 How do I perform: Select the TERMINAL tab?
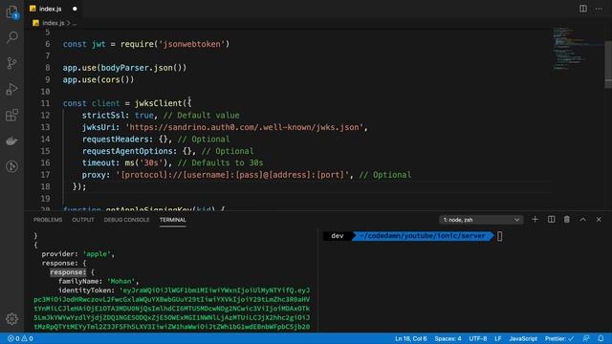(172, 220)
